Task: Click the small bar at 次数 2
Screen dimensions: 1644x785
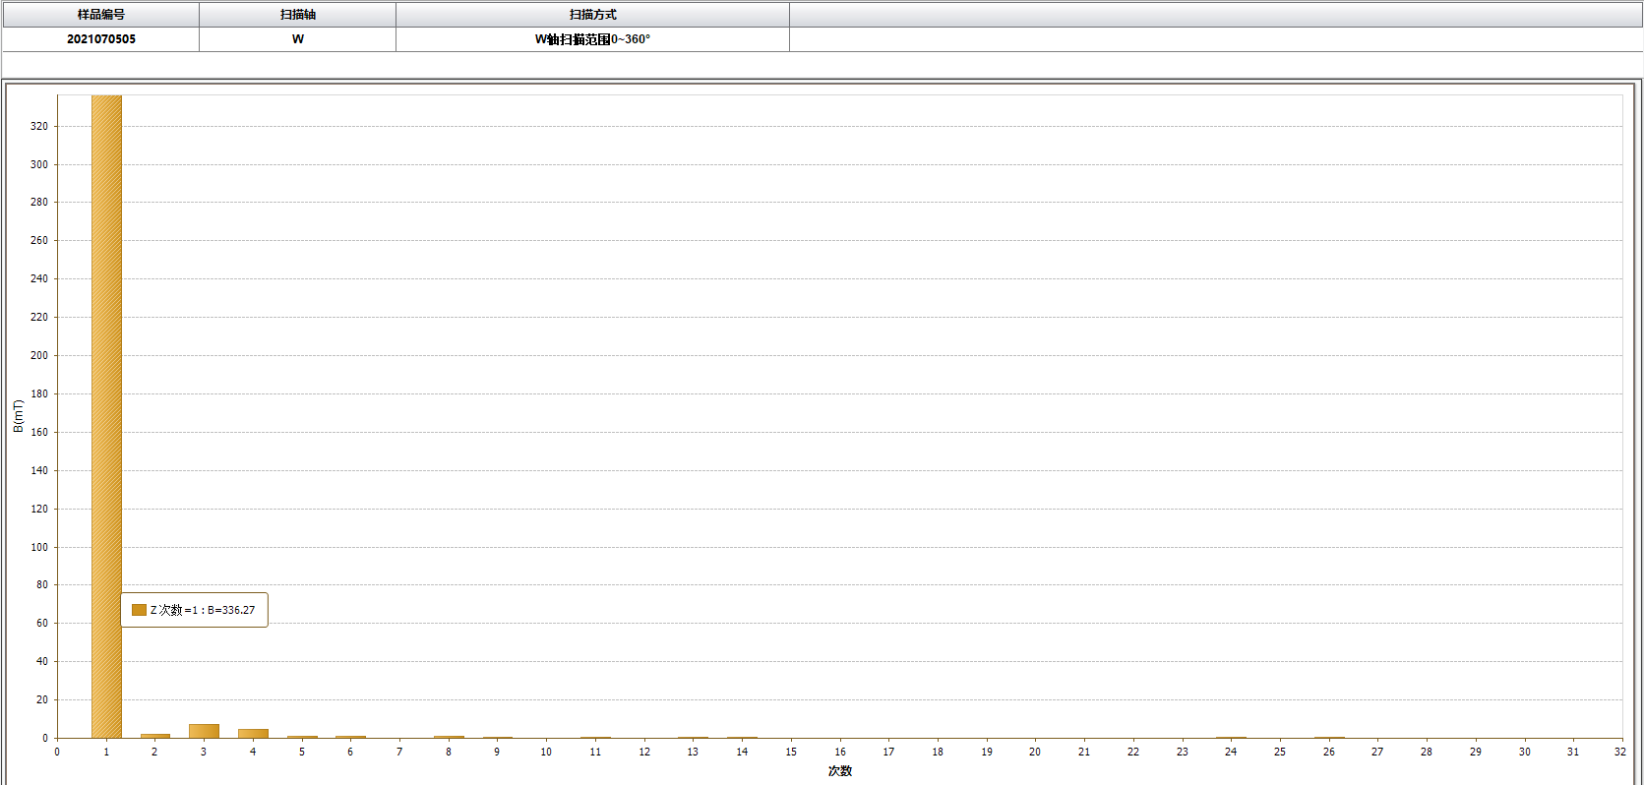Action: click(154, 735)
